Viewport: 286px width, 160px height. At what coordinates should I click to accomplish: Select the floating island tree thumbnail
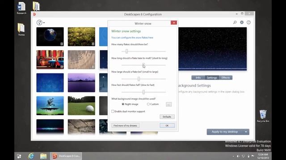50,106
